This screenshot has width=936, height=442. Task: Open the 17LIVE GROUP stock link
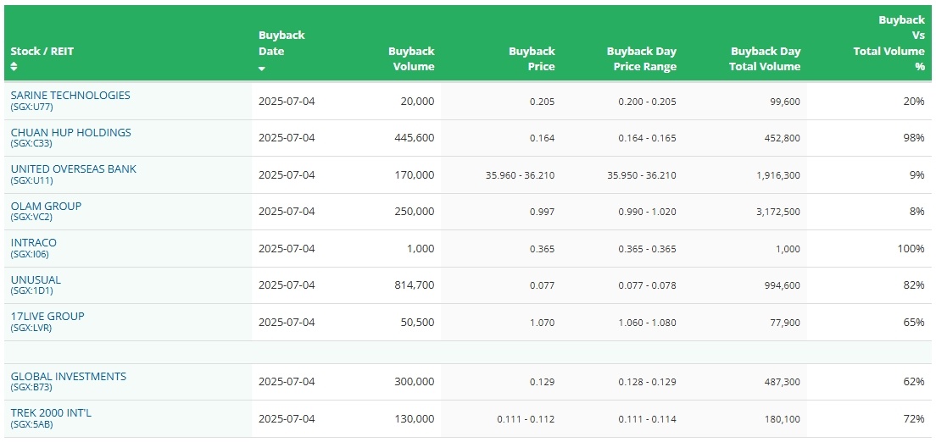[47, 316]
